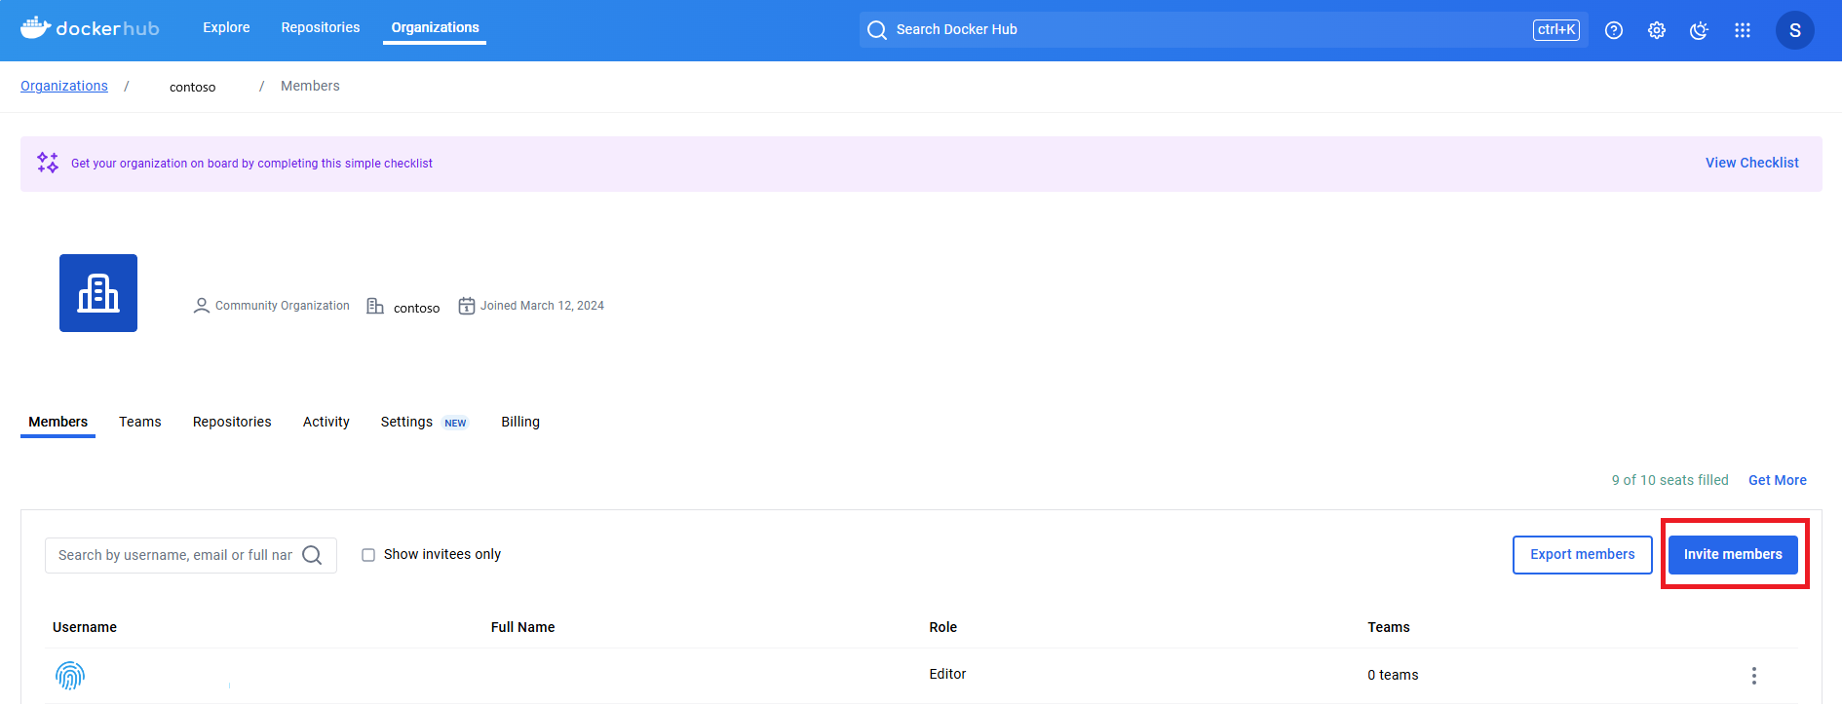Open the apps grid launcher icon

coord(1743,30)
